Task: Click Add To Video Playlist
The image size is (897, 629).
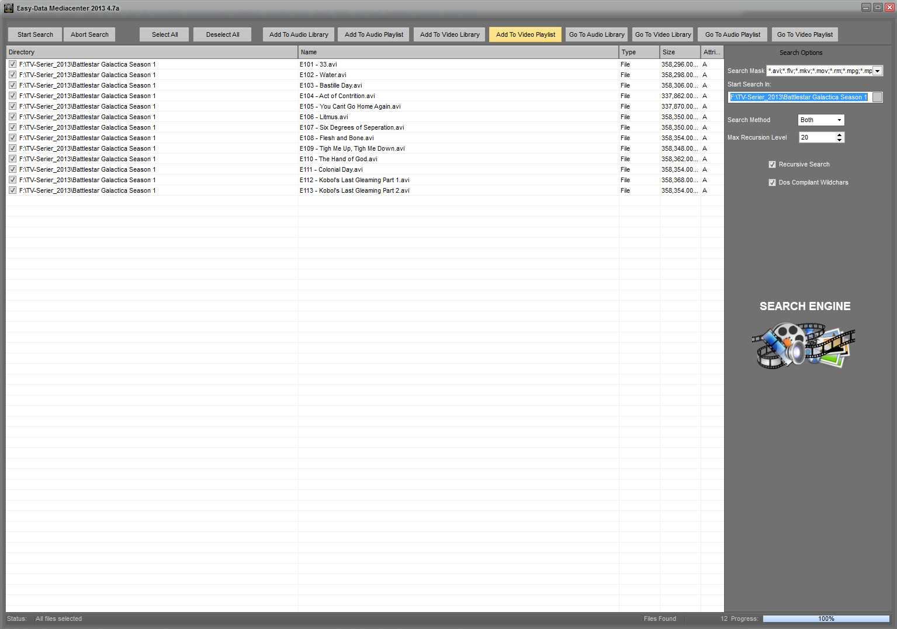Action: pos(525,34)
